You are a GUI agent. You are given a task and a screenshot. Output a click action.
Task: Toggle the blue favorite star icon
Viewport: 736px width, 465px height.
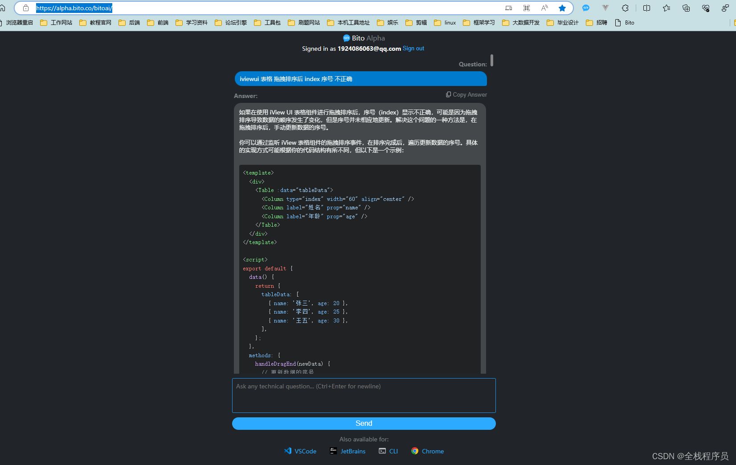562,8
